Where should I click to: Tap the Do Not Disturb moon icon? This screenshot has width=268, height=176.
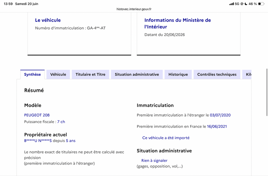[x=246, y=4]
